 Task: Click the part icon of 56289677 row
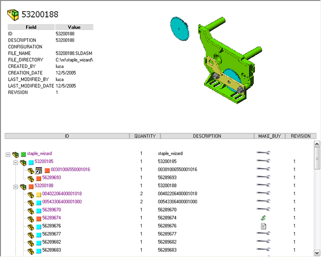tap(31, 235)
